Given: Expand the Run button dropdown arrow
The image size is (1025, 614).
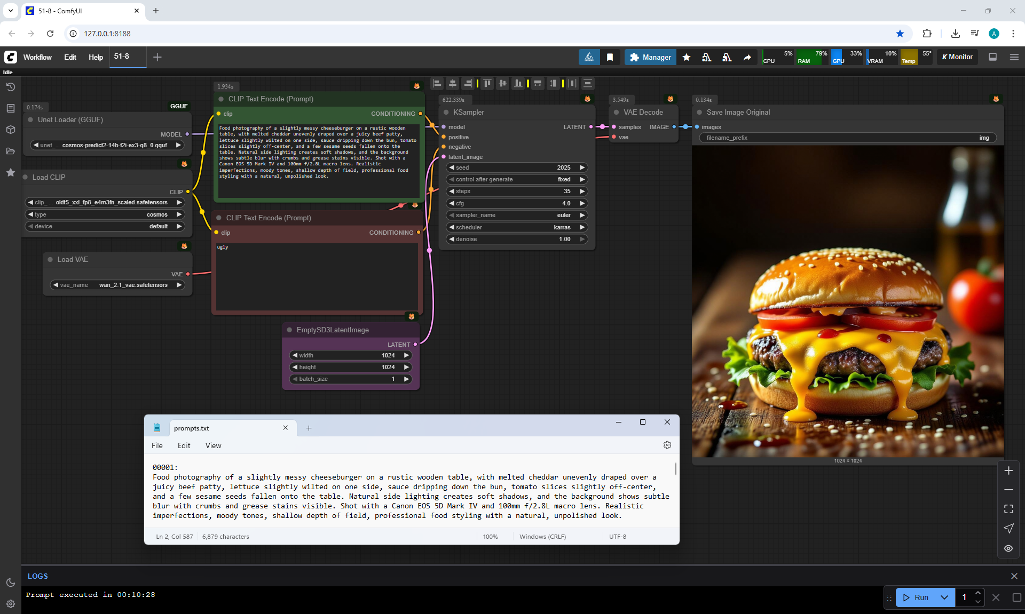Looking at the screenshot, I should [944, 597].
